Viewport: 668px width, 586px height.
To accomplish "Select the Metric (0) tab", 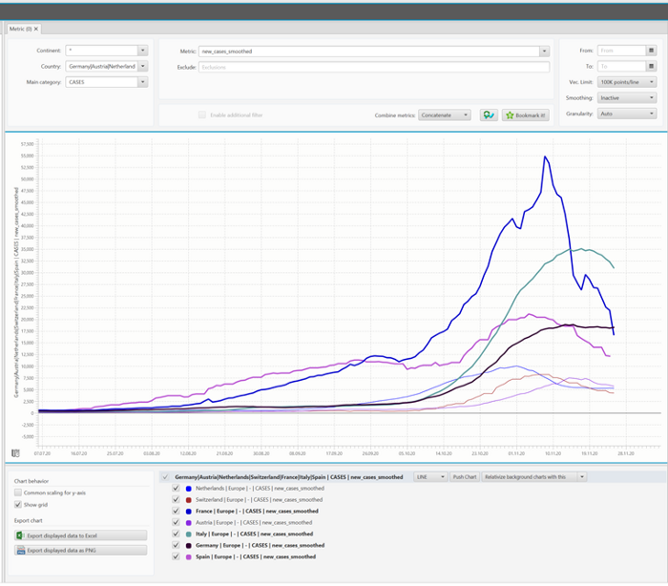I will pyautogui.click(x=19, y=29).
